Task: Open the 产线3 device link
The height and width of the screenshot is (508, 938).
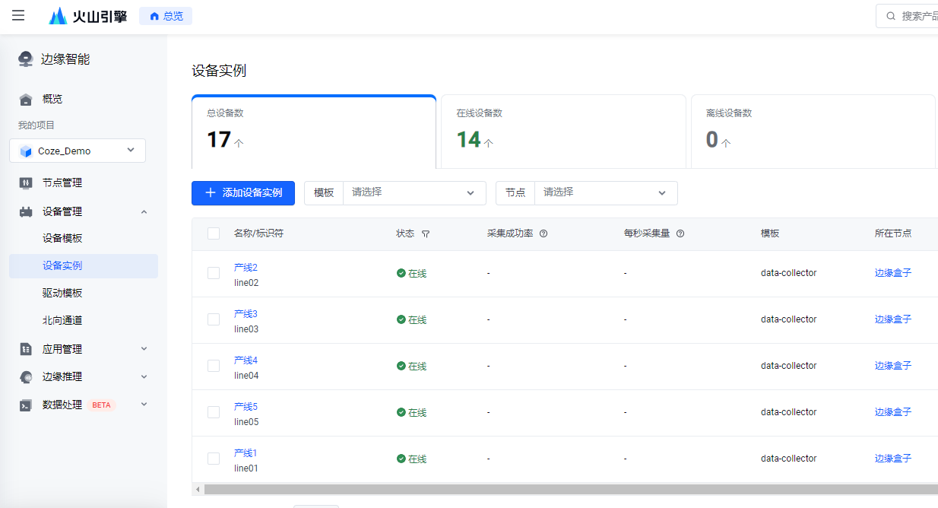Action: pos(246,313)
